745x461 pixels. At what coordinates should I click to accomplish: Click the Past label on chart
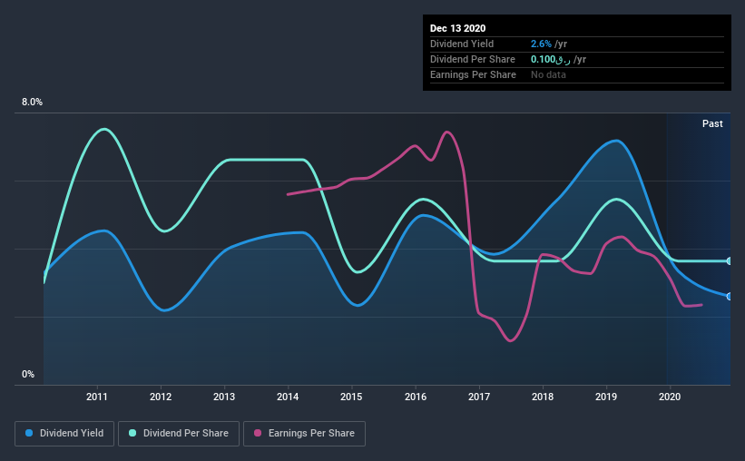712,123
